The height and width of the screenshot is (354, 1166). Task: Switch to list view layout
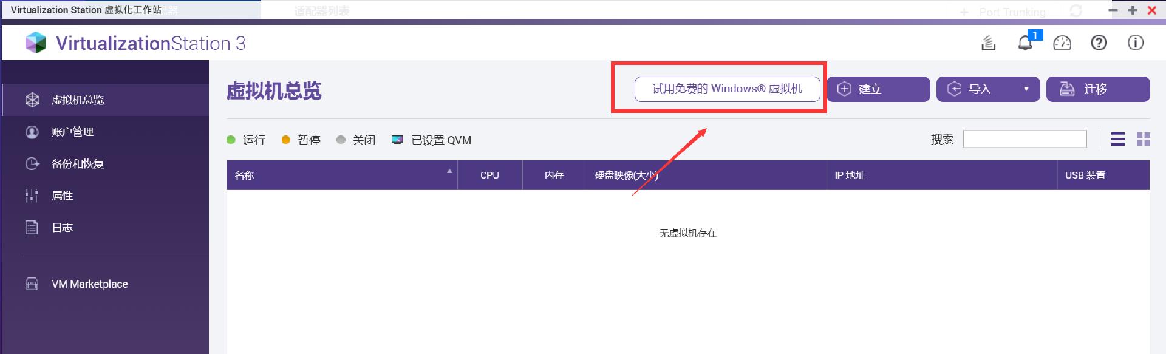(x=1117, y=140)
